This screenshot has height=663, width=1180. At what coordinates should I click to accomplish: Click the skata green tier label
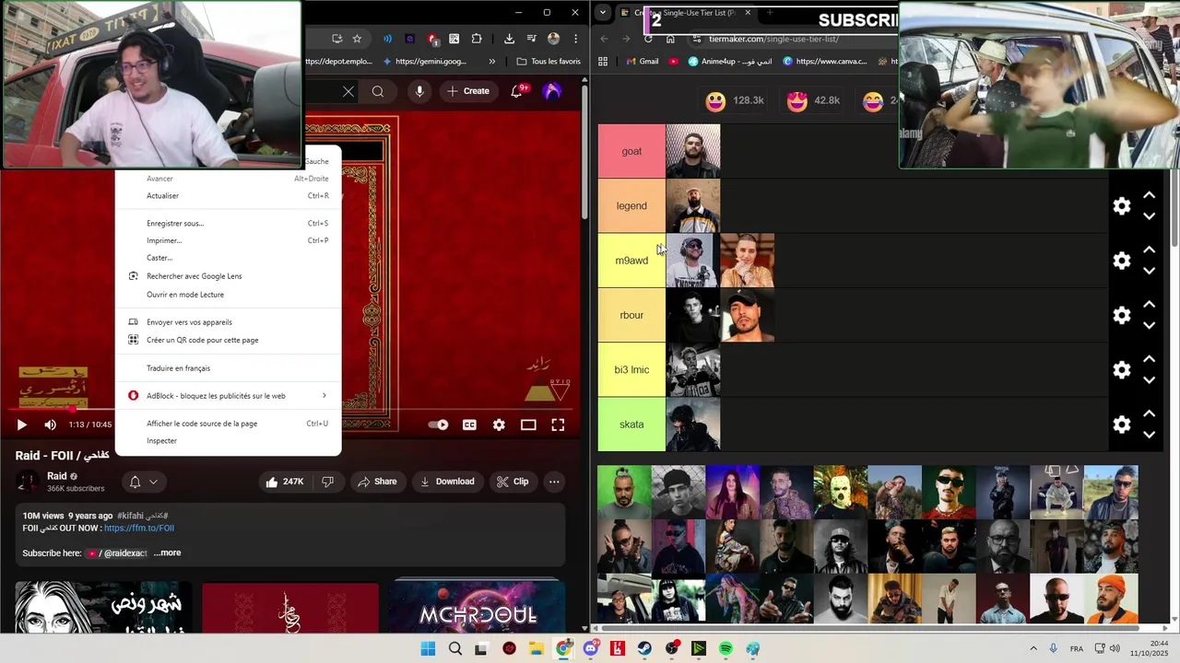coord(631,425)
